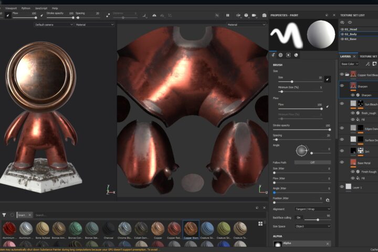Screen dimensions: 378x252
Task: Click the solo-all eye icon in Texture Set List
Action: click(x=350, y=23)
